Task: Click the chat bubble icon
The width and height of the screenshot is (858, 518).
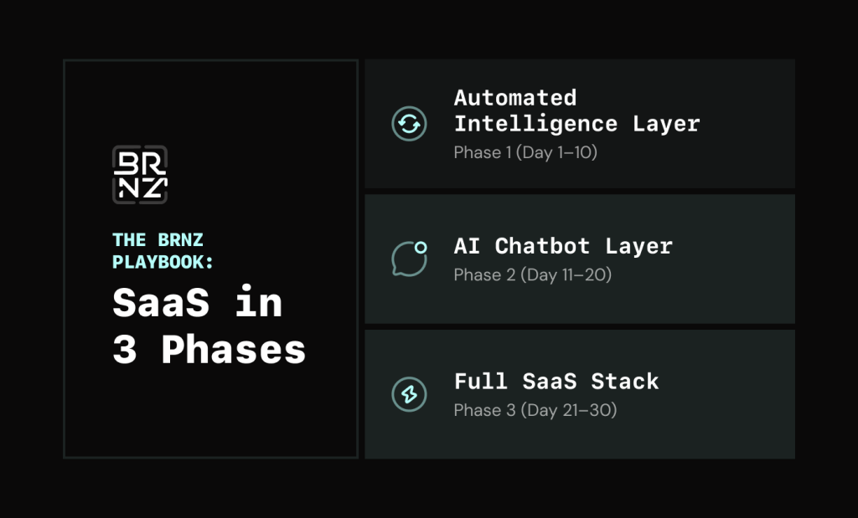Action: pyautogui.click(x=409, y=259)
